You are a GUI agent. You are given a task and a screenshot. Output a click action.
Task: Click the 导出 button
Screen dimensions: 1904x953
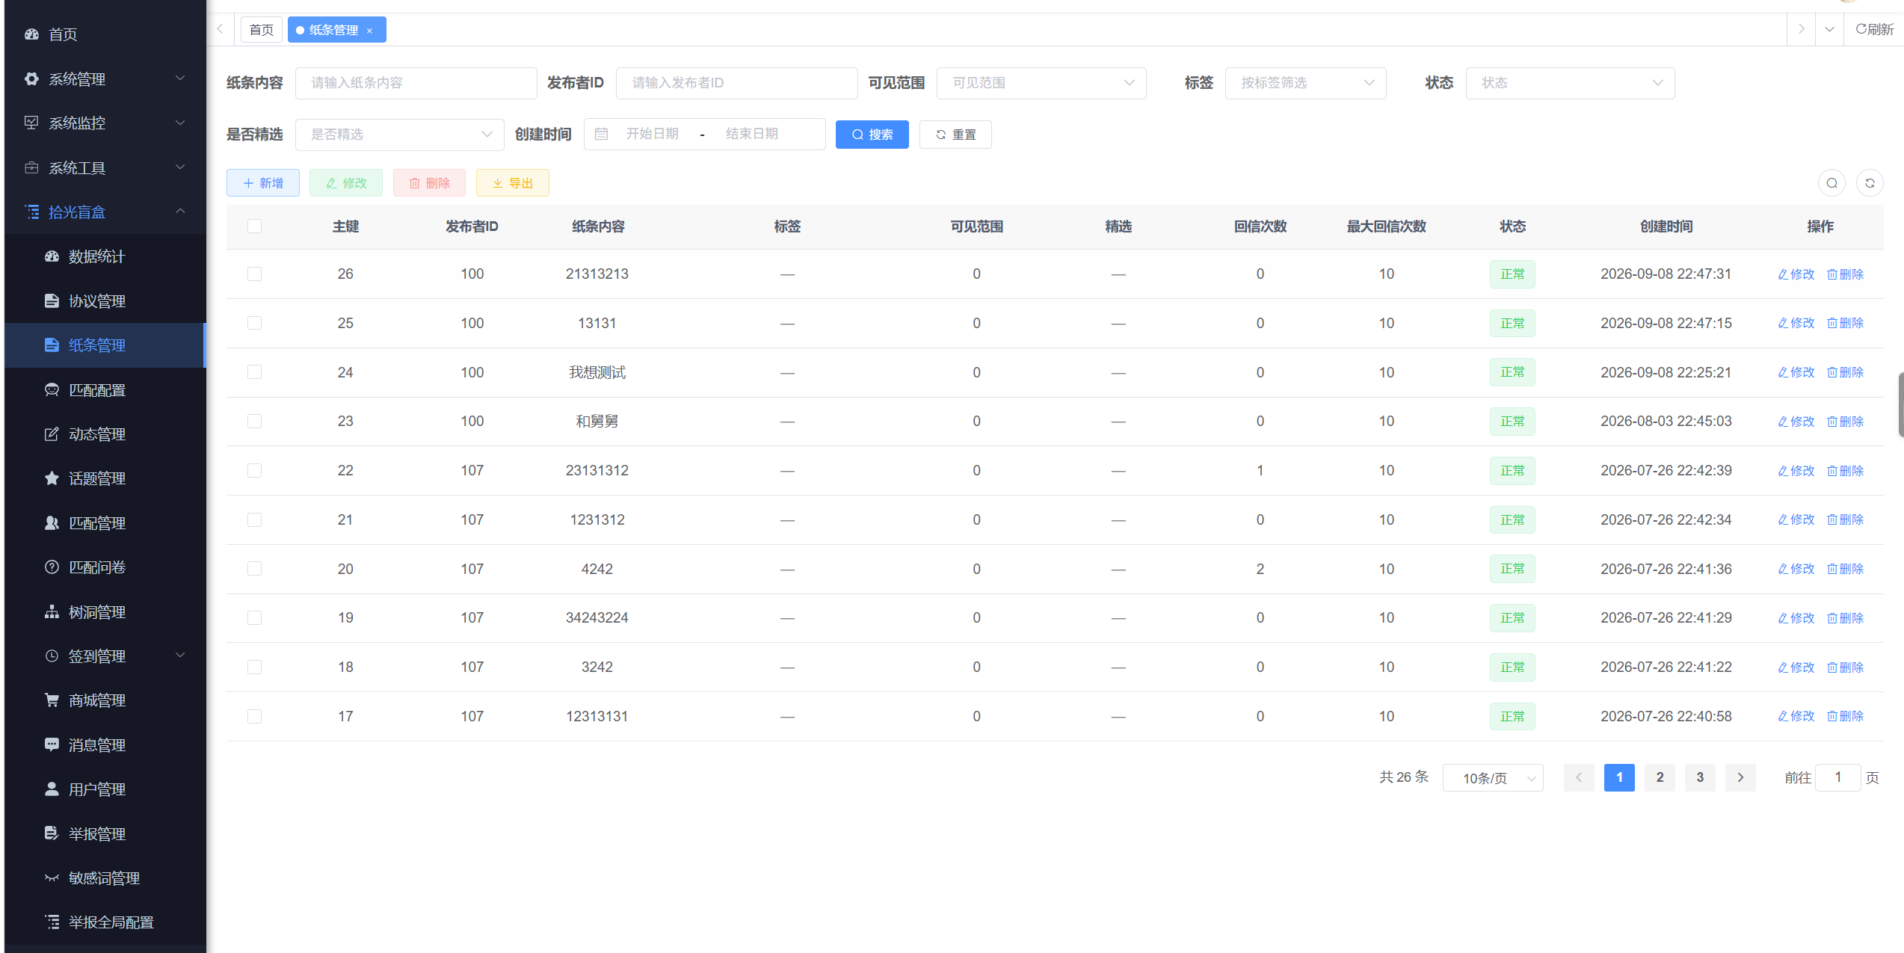(513, 183)
